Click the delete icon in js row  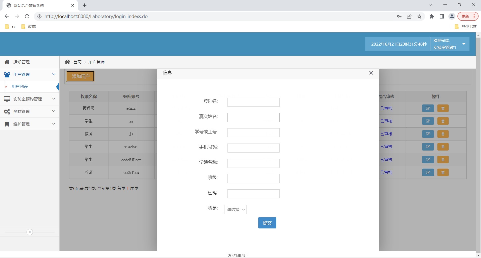(x=443, y=134)
